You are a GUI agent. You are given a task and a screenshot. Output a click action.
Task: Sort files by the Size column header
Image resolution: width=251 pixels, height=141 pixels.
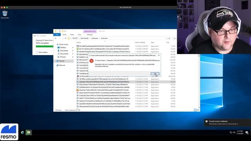[168, 42]
